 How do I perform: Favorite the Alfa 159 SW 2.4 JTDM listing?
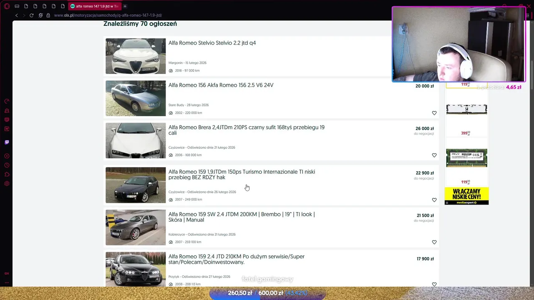[x=434, y=242]
